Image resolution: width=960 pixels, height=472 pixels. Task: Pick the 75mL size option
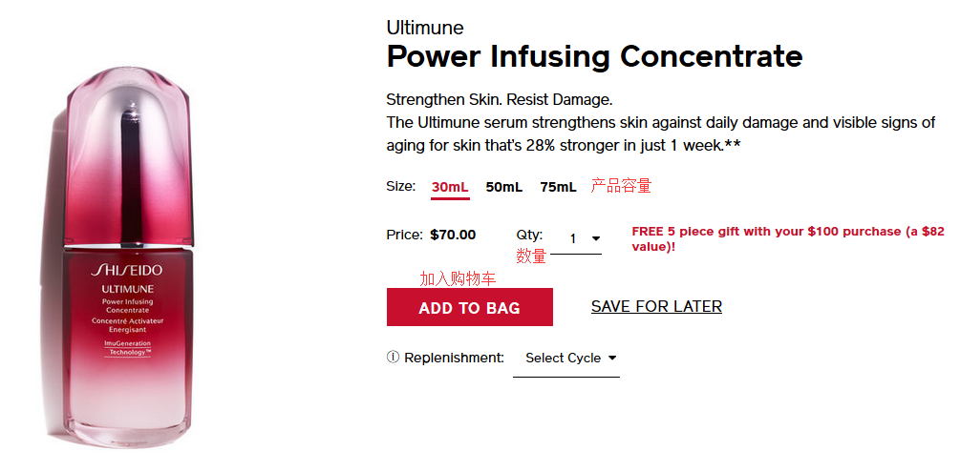click(x=558, y=187)
